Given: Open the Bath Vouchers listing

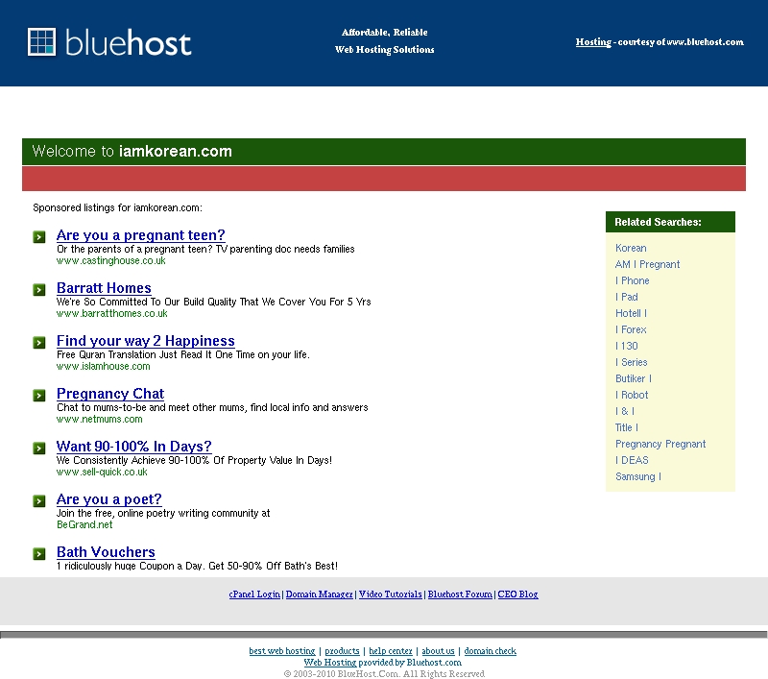Looking at the screenshot, I should click(106, 552).
